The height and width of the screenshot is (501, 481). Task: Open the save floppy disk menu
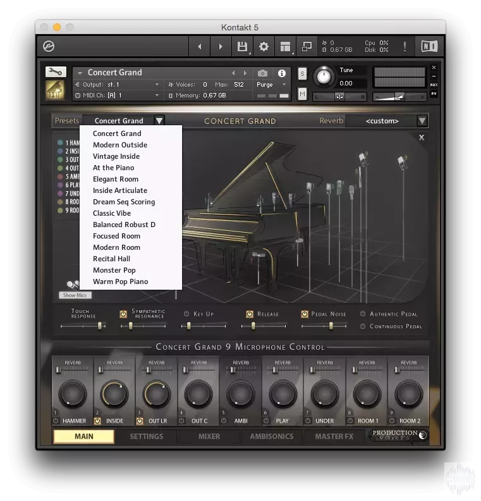pos(242,47)
